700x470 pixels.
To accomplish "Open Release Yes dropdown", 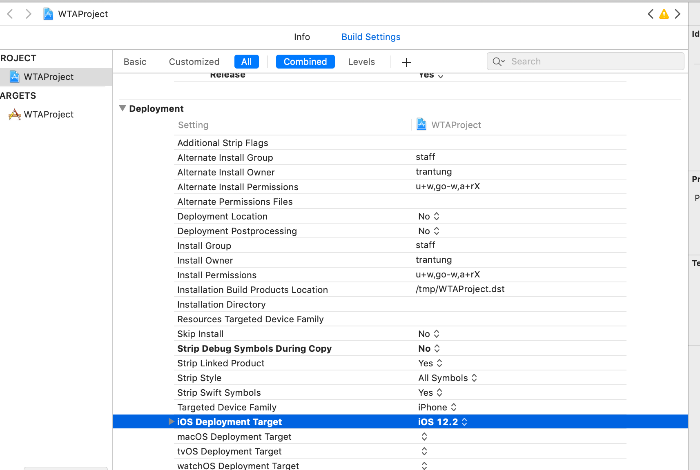I will [431, 75].
